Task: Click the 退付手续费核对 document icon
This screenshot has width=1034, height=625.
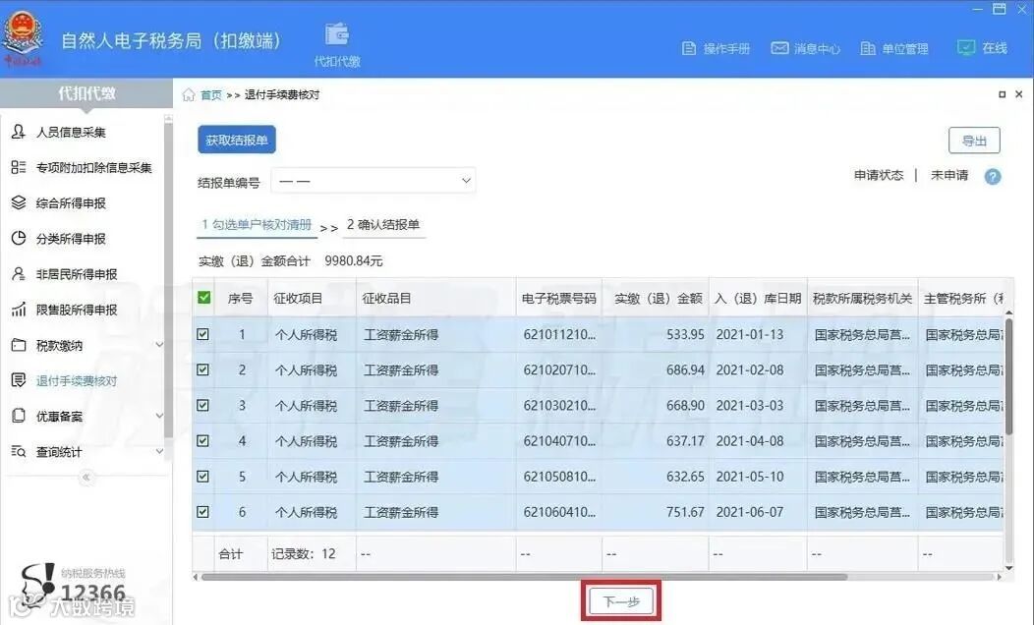Action: coord(19,380)
